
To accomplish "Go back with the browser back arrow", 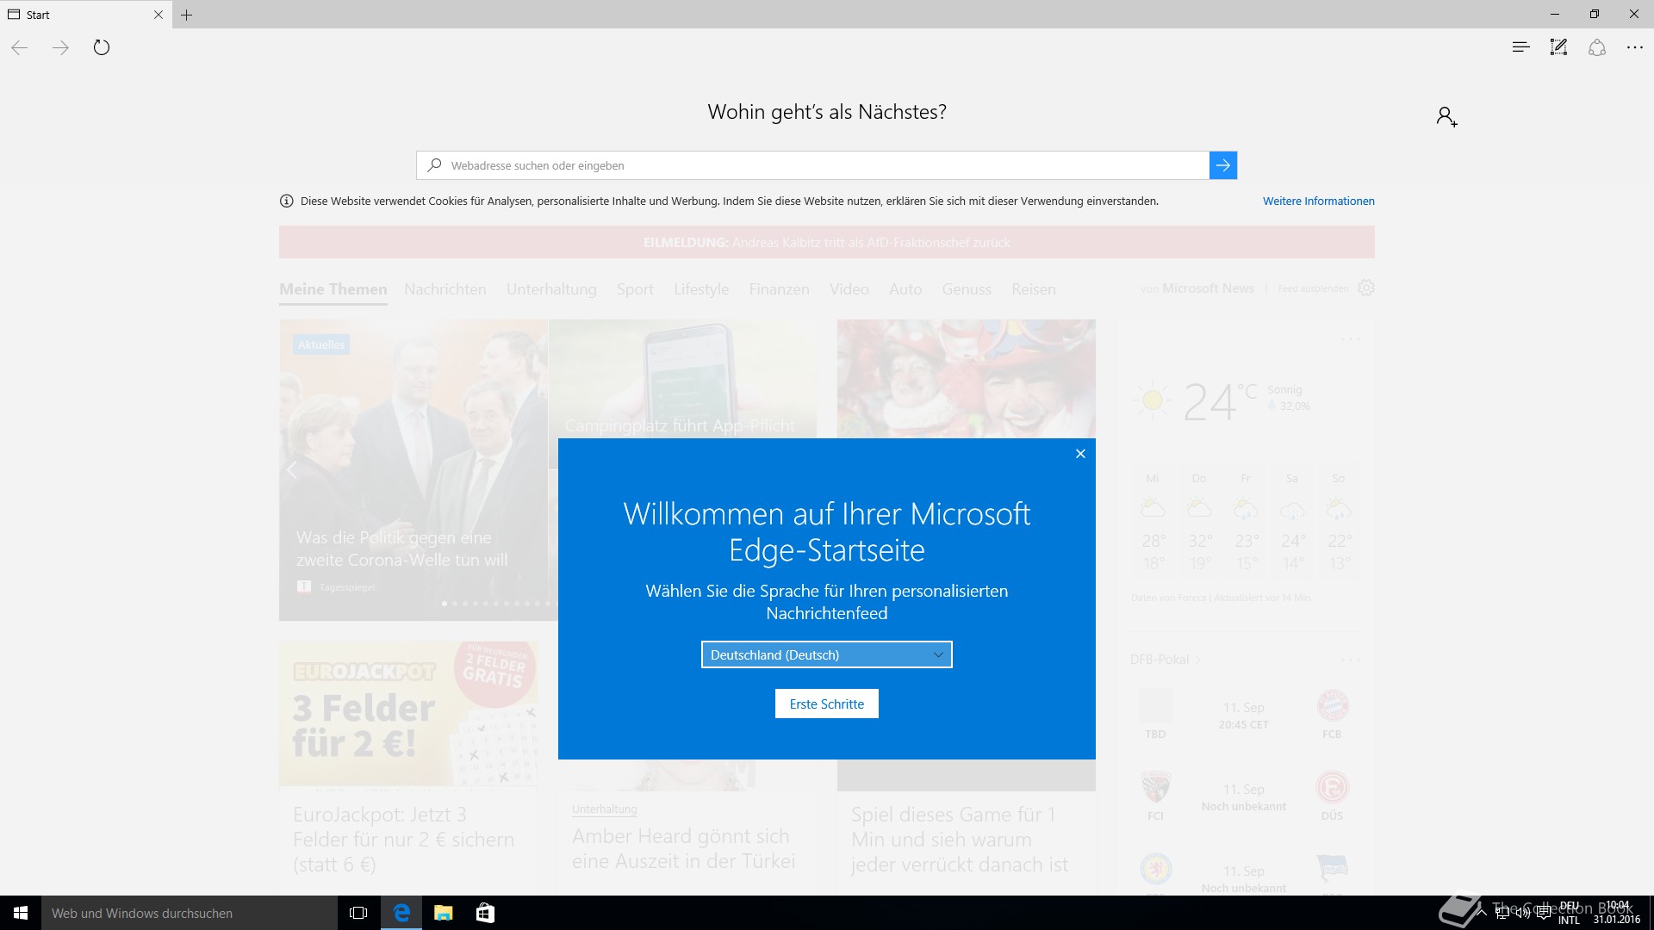I will point(20,47).
